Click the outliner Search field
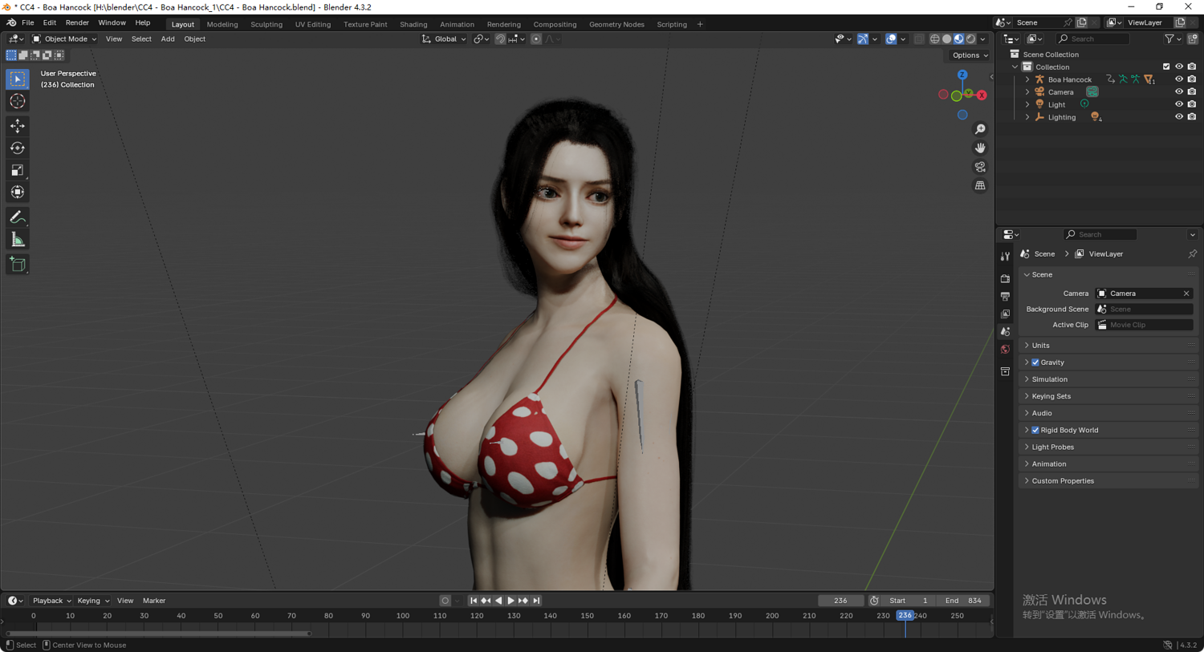 pyautogui.click(x=1093, y=38)
